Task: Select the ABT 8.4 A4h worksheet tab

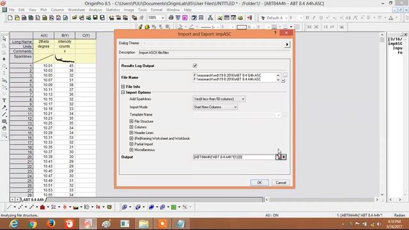Action: tap(33, 199)
